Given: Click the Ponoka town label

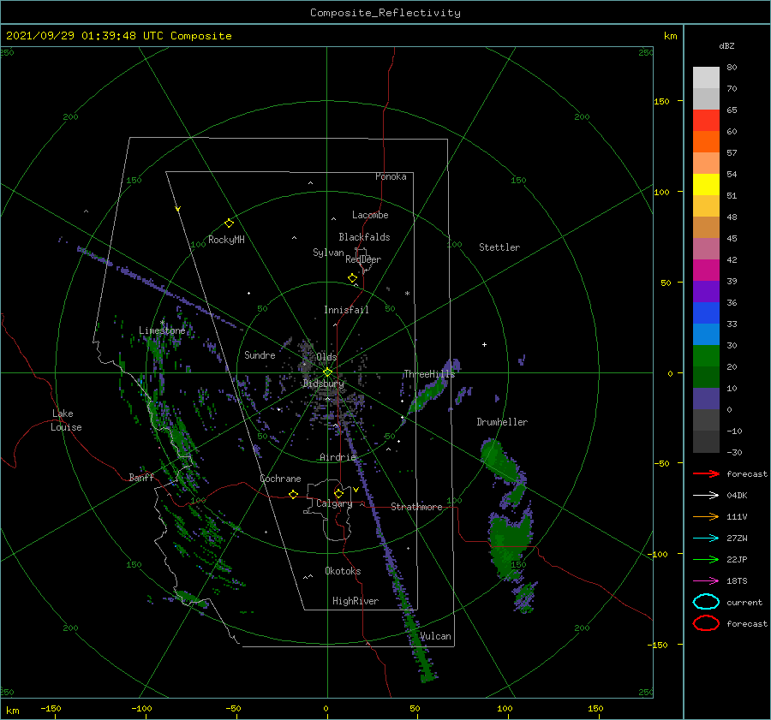Looking at the screenshot, I should [x=391, y=177].
